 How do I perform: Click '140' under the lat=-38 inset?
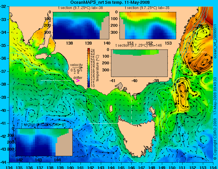pyautogui.click(x=107, y=43)
